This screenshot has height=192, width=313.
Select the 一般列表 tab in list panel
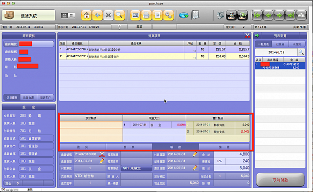tap(263, 44)
